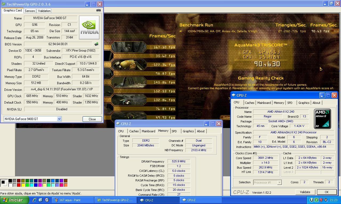341x204 pixels.
Task: Pick the magenta swatch in the Paint palette
Action: pos(40,185)
